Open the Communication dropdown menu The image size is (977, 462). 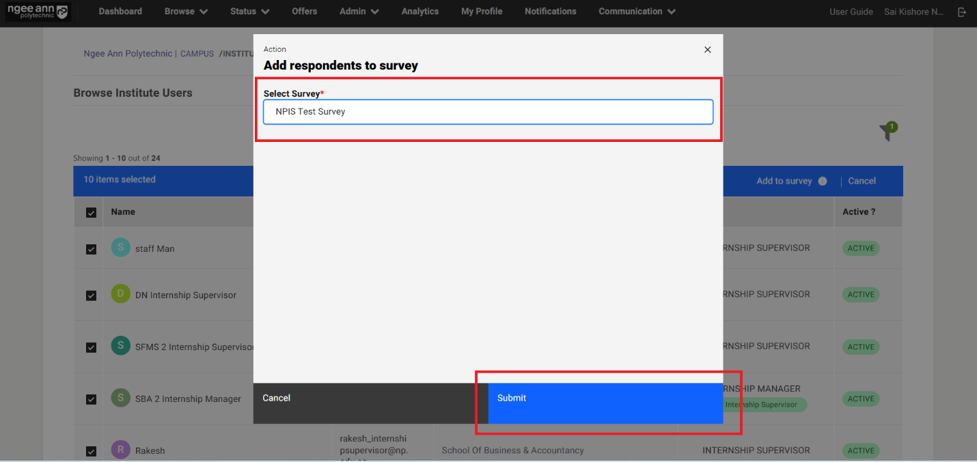pyautogui.click(x=637, y=12)
